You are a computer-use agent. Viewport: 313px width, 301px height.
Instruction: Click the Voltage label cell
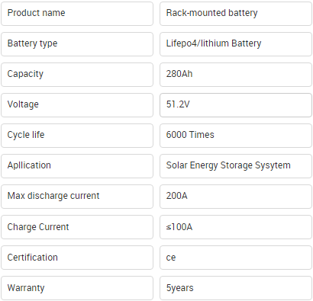[x=77, y=105]
